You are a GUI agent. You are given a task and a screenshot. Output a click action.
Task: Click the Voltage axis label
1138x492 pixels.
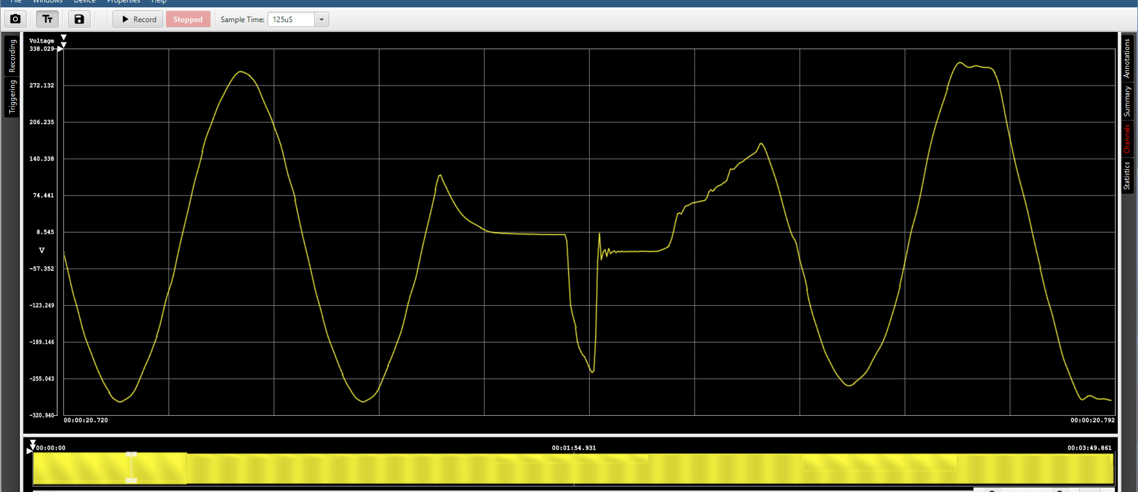click(x=42, y=41)
